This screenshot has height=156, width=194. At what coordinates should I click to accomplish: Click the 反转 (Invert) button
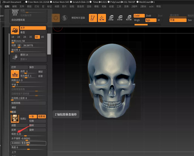point(19,130)
